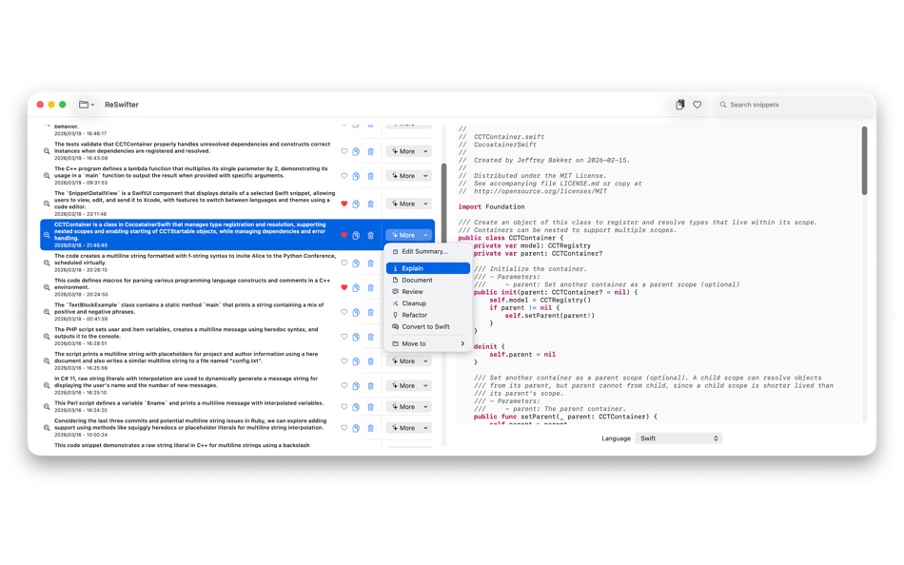Favorite the SnippetDetailView snippet with its heart

click(343, 203)
